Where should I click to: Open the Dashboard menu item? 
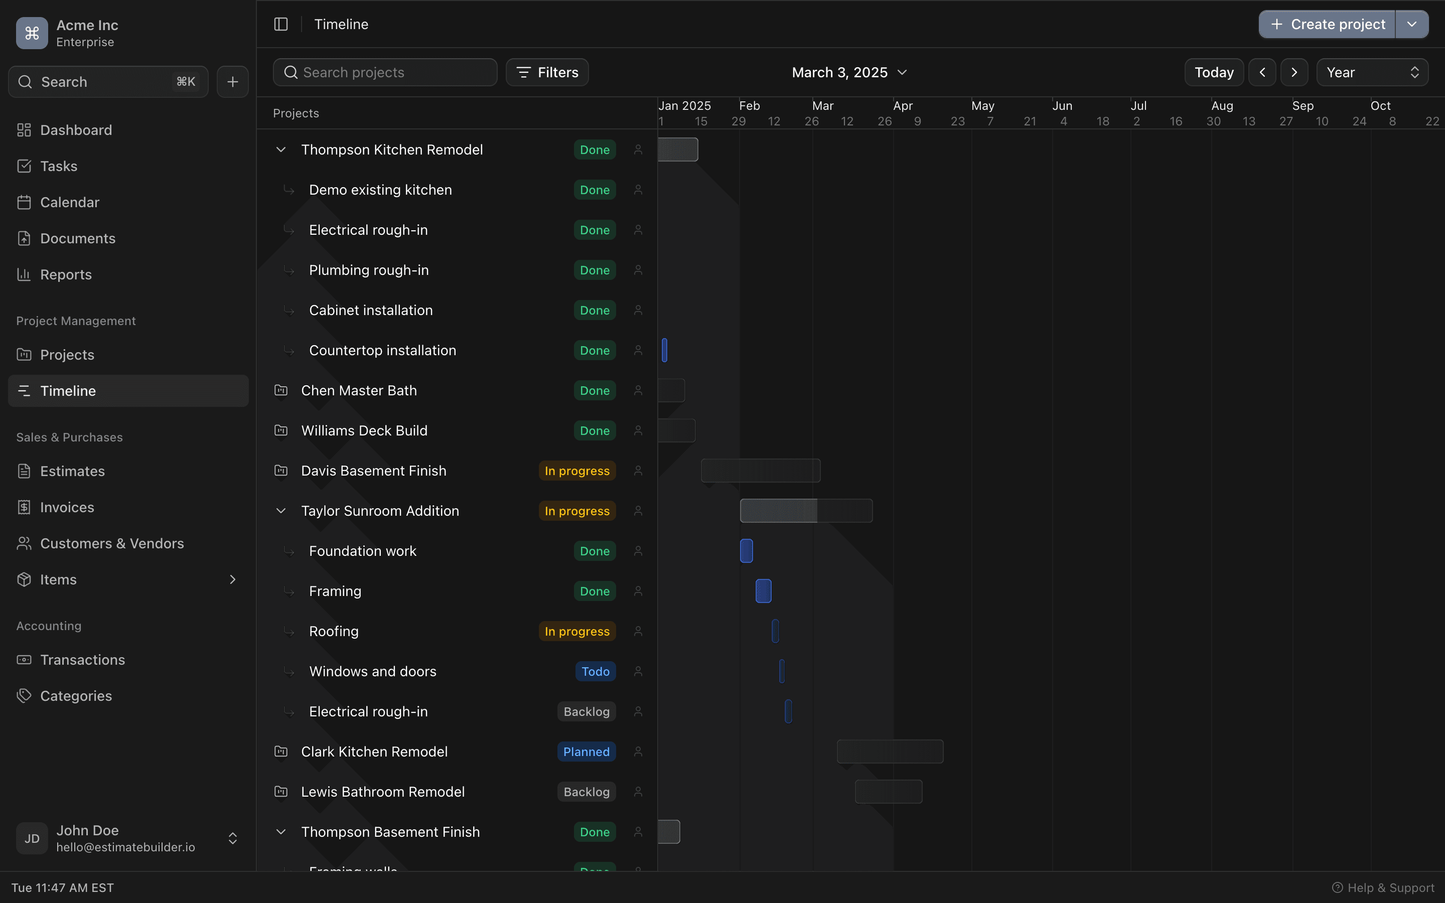pyautogui.click(x=76, y=130)
